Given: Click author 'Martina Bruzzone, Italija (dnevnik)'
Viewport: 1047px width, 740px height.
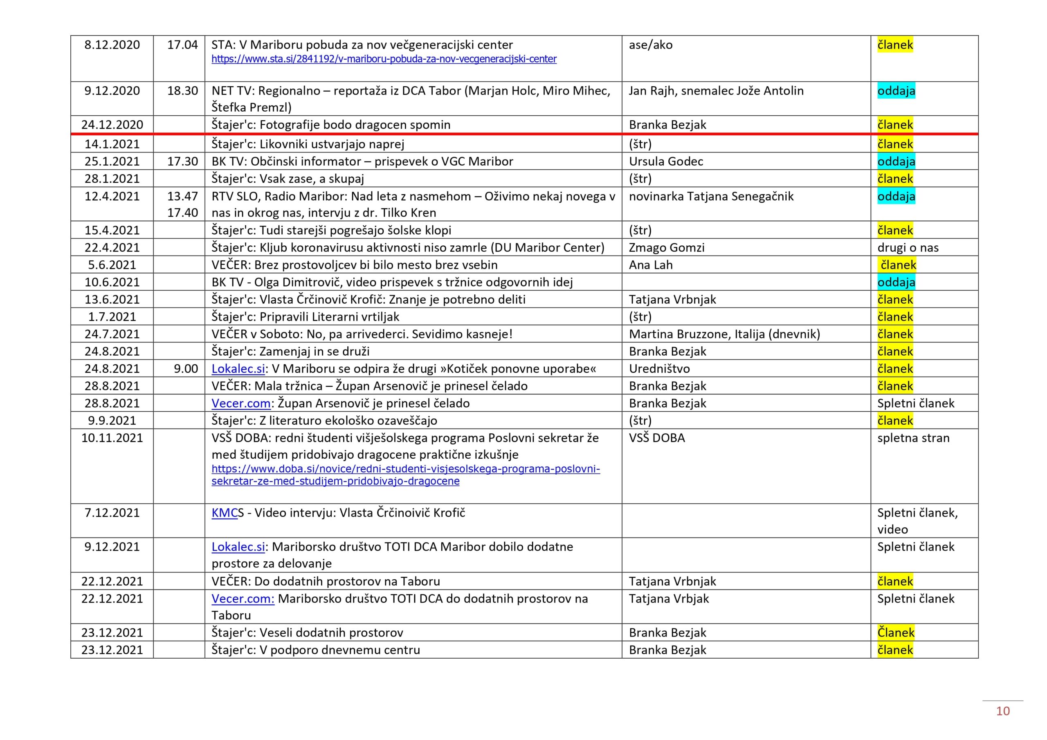Looking at the screenshot, I should pos(724,334).
